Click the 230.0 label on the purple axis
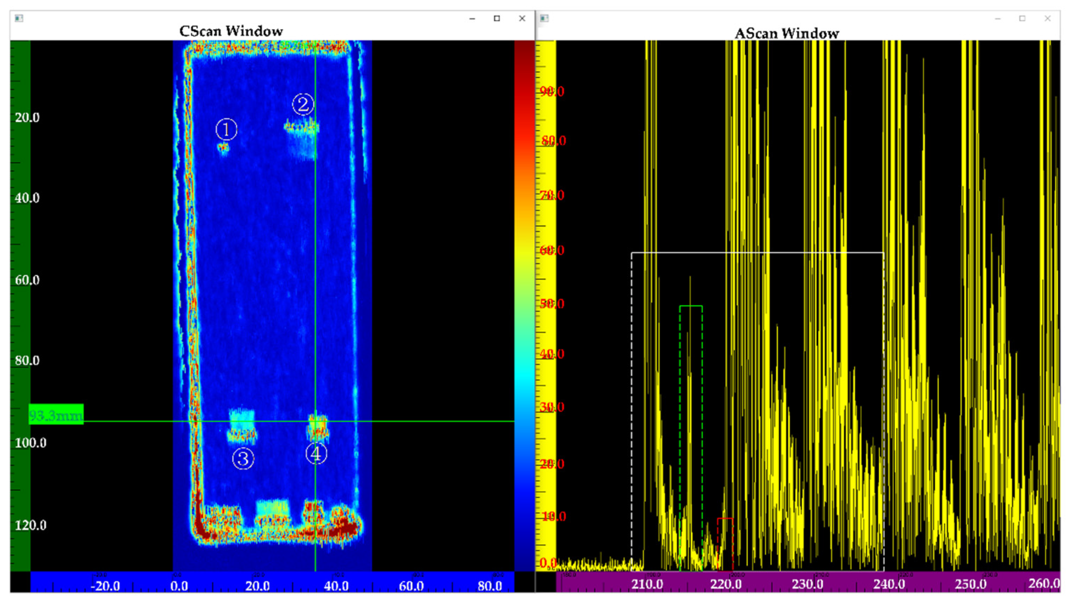This screenshot has height=605, width=1069. point(807,584)
